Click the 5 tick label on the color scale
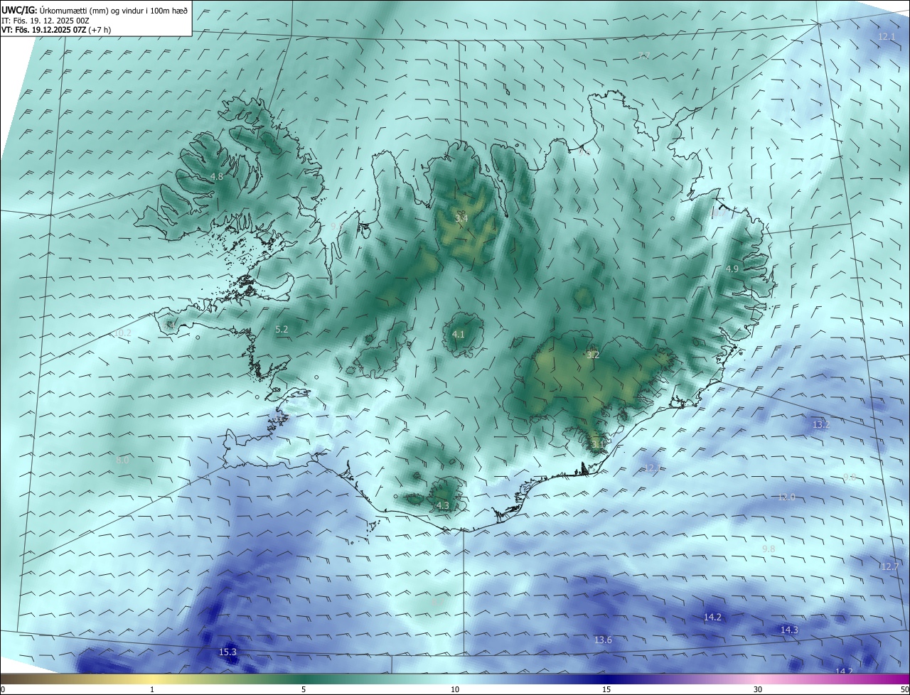The width and height of the screenshot is (910, 695). [304, 689]
